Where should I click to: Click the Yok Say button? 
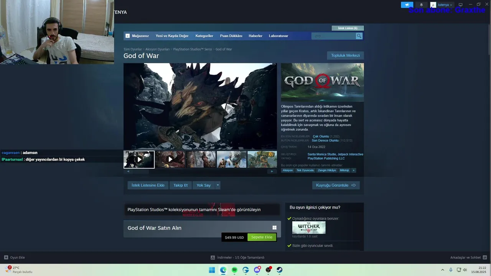click(x=204, y=185)
